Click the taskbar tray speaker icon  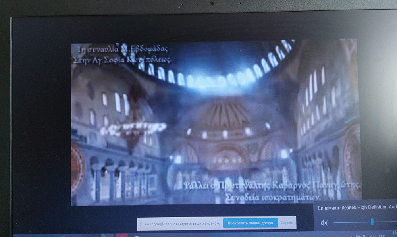tap(373, 236)
